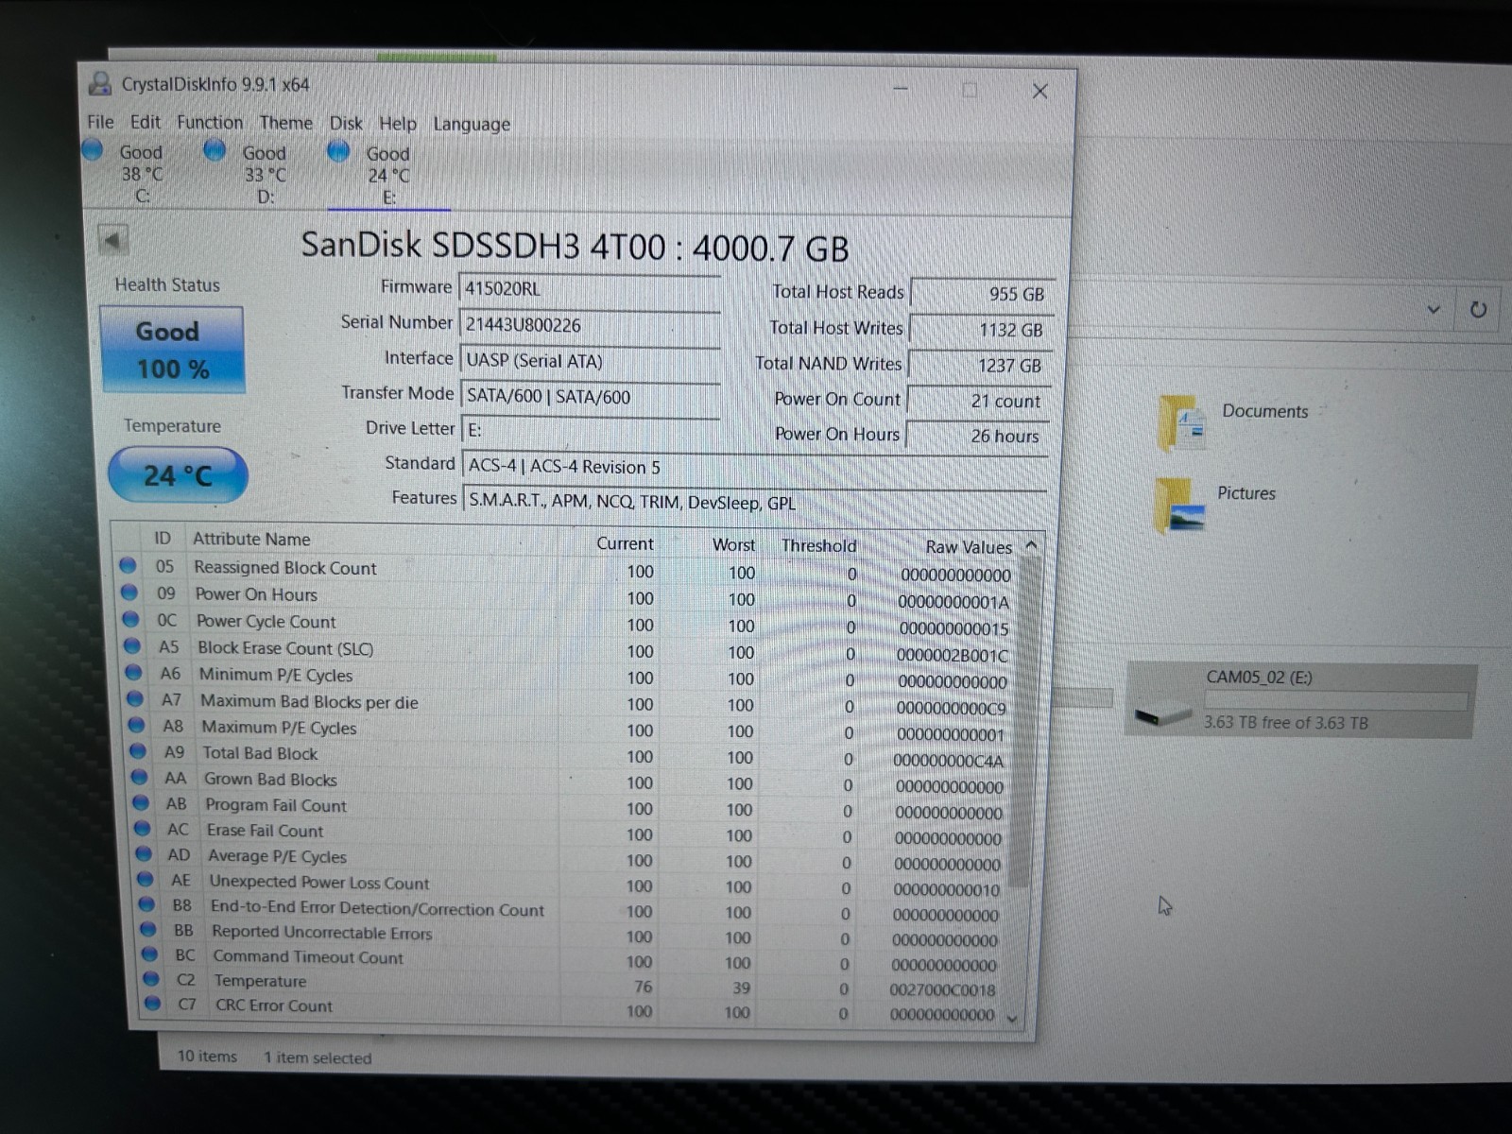Click the previous disk arrow button
Image resolution: width=1512 pixels, height=1134 pixels.
click(x=113, y=240)
